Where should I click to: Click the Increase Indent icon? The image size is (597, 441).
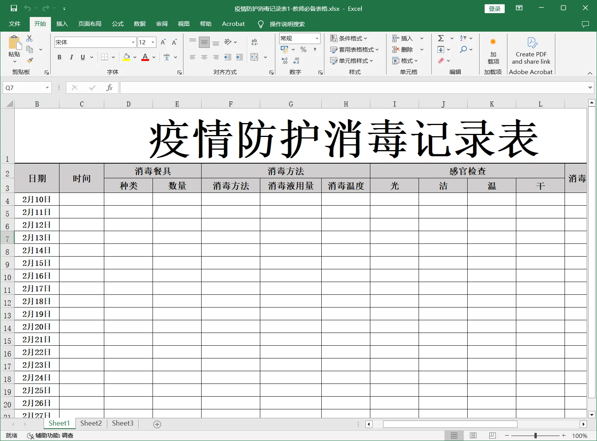(x=239, y=57)
